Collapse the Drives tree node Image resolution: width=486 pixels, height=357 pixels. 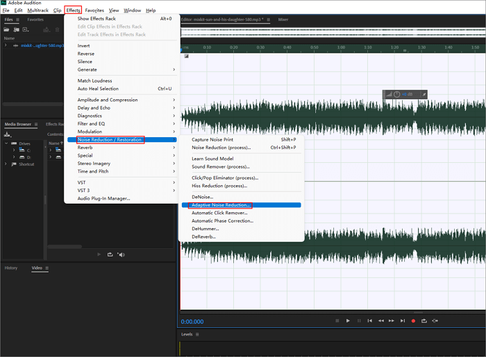click(6, 143)
